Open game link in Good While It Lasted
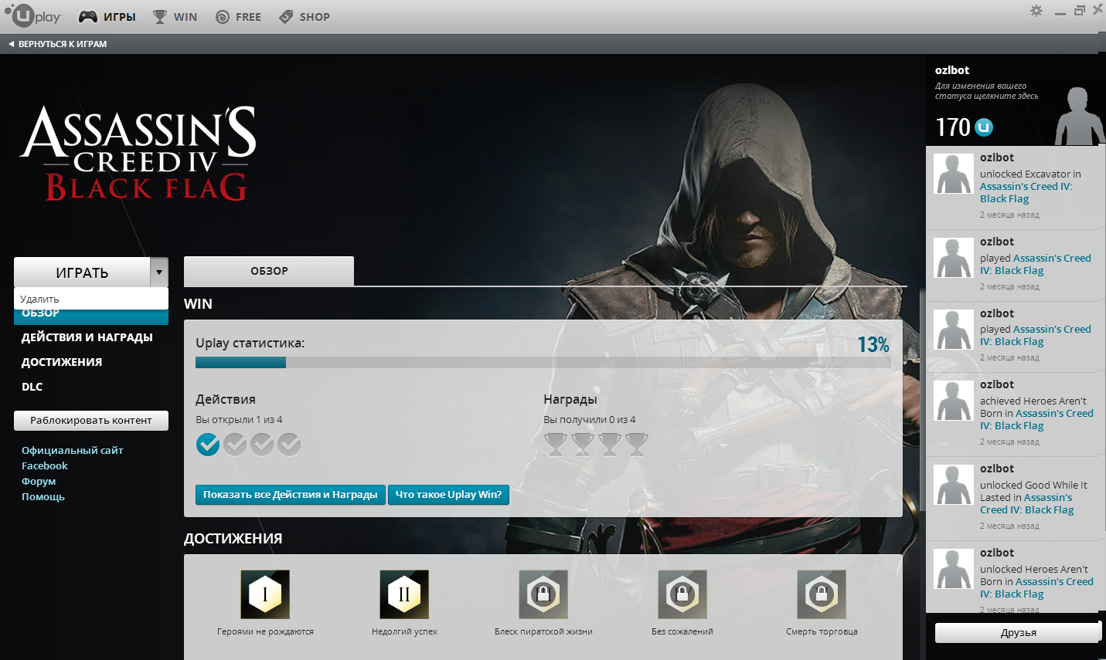Image resolution: width=1106 pixels, height=660 pixels. (1027, 503)
